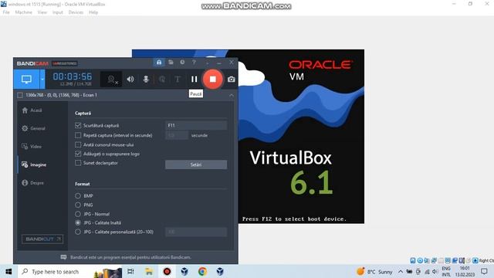
Task: Click the Windows Start button
Action: click(x=8, y=271)
